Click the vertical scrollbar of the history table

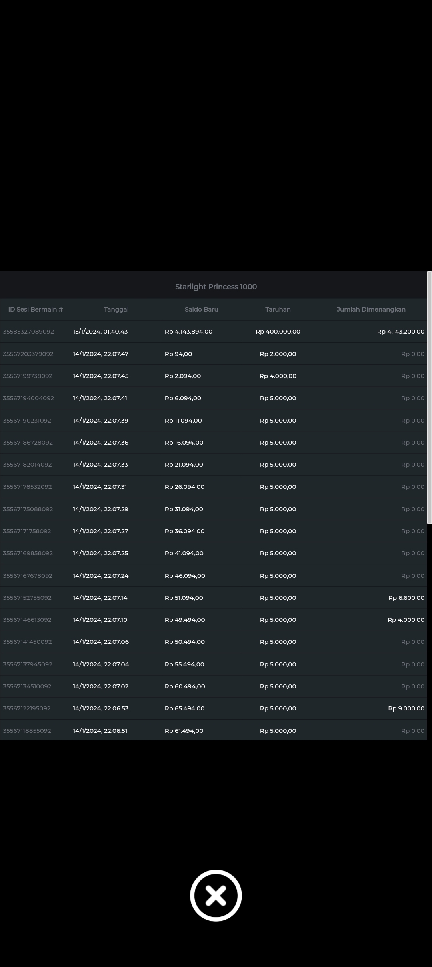click(429, 397)
